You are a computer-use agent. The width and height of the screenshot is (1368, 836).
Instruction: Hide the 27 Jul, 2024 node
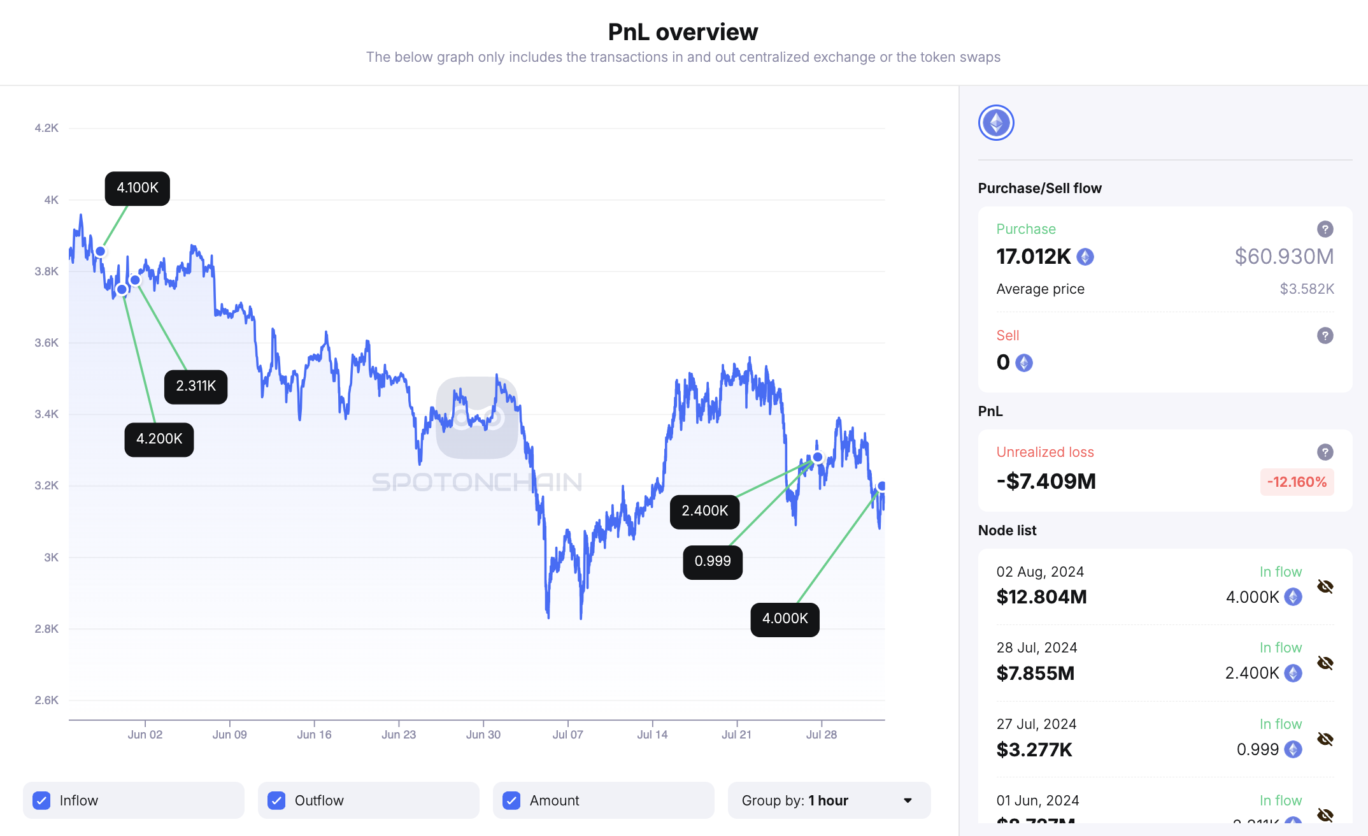coord(1325,739)
